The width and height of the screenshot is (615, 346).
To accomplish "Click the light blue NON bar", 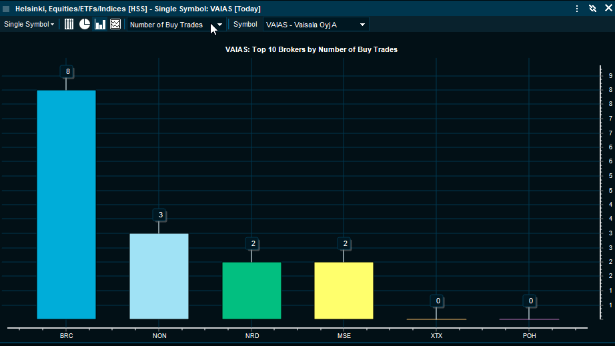I will click(x=159, y=276).
